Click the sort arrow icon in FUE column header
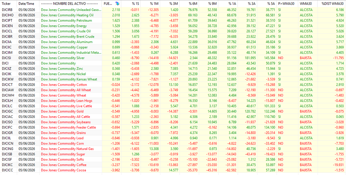Image resolution: width=346 pixels, height=175 pixels. tap(117, 4)
